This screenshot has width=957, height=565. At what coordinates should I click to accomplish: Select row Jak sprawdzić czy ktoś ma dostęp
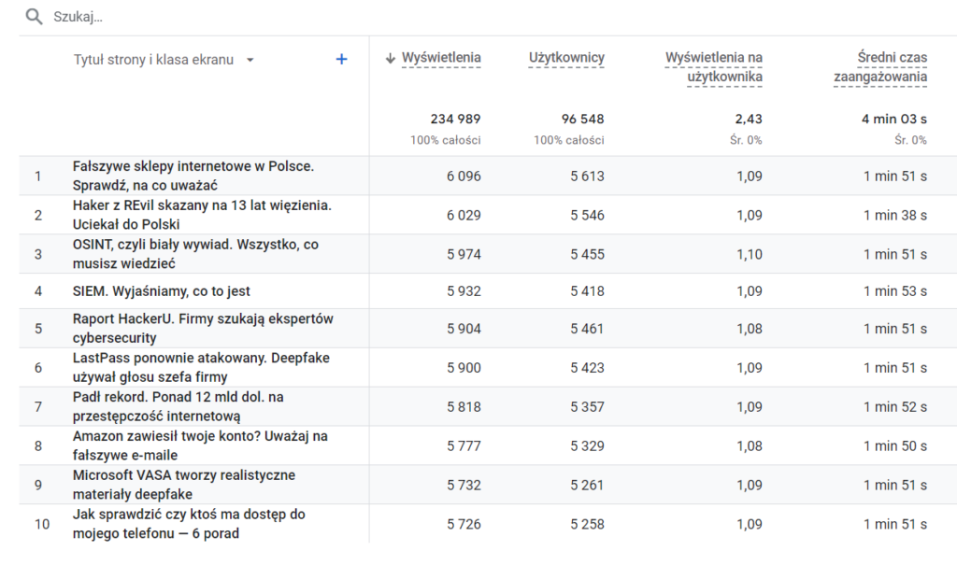coord(488,524)
